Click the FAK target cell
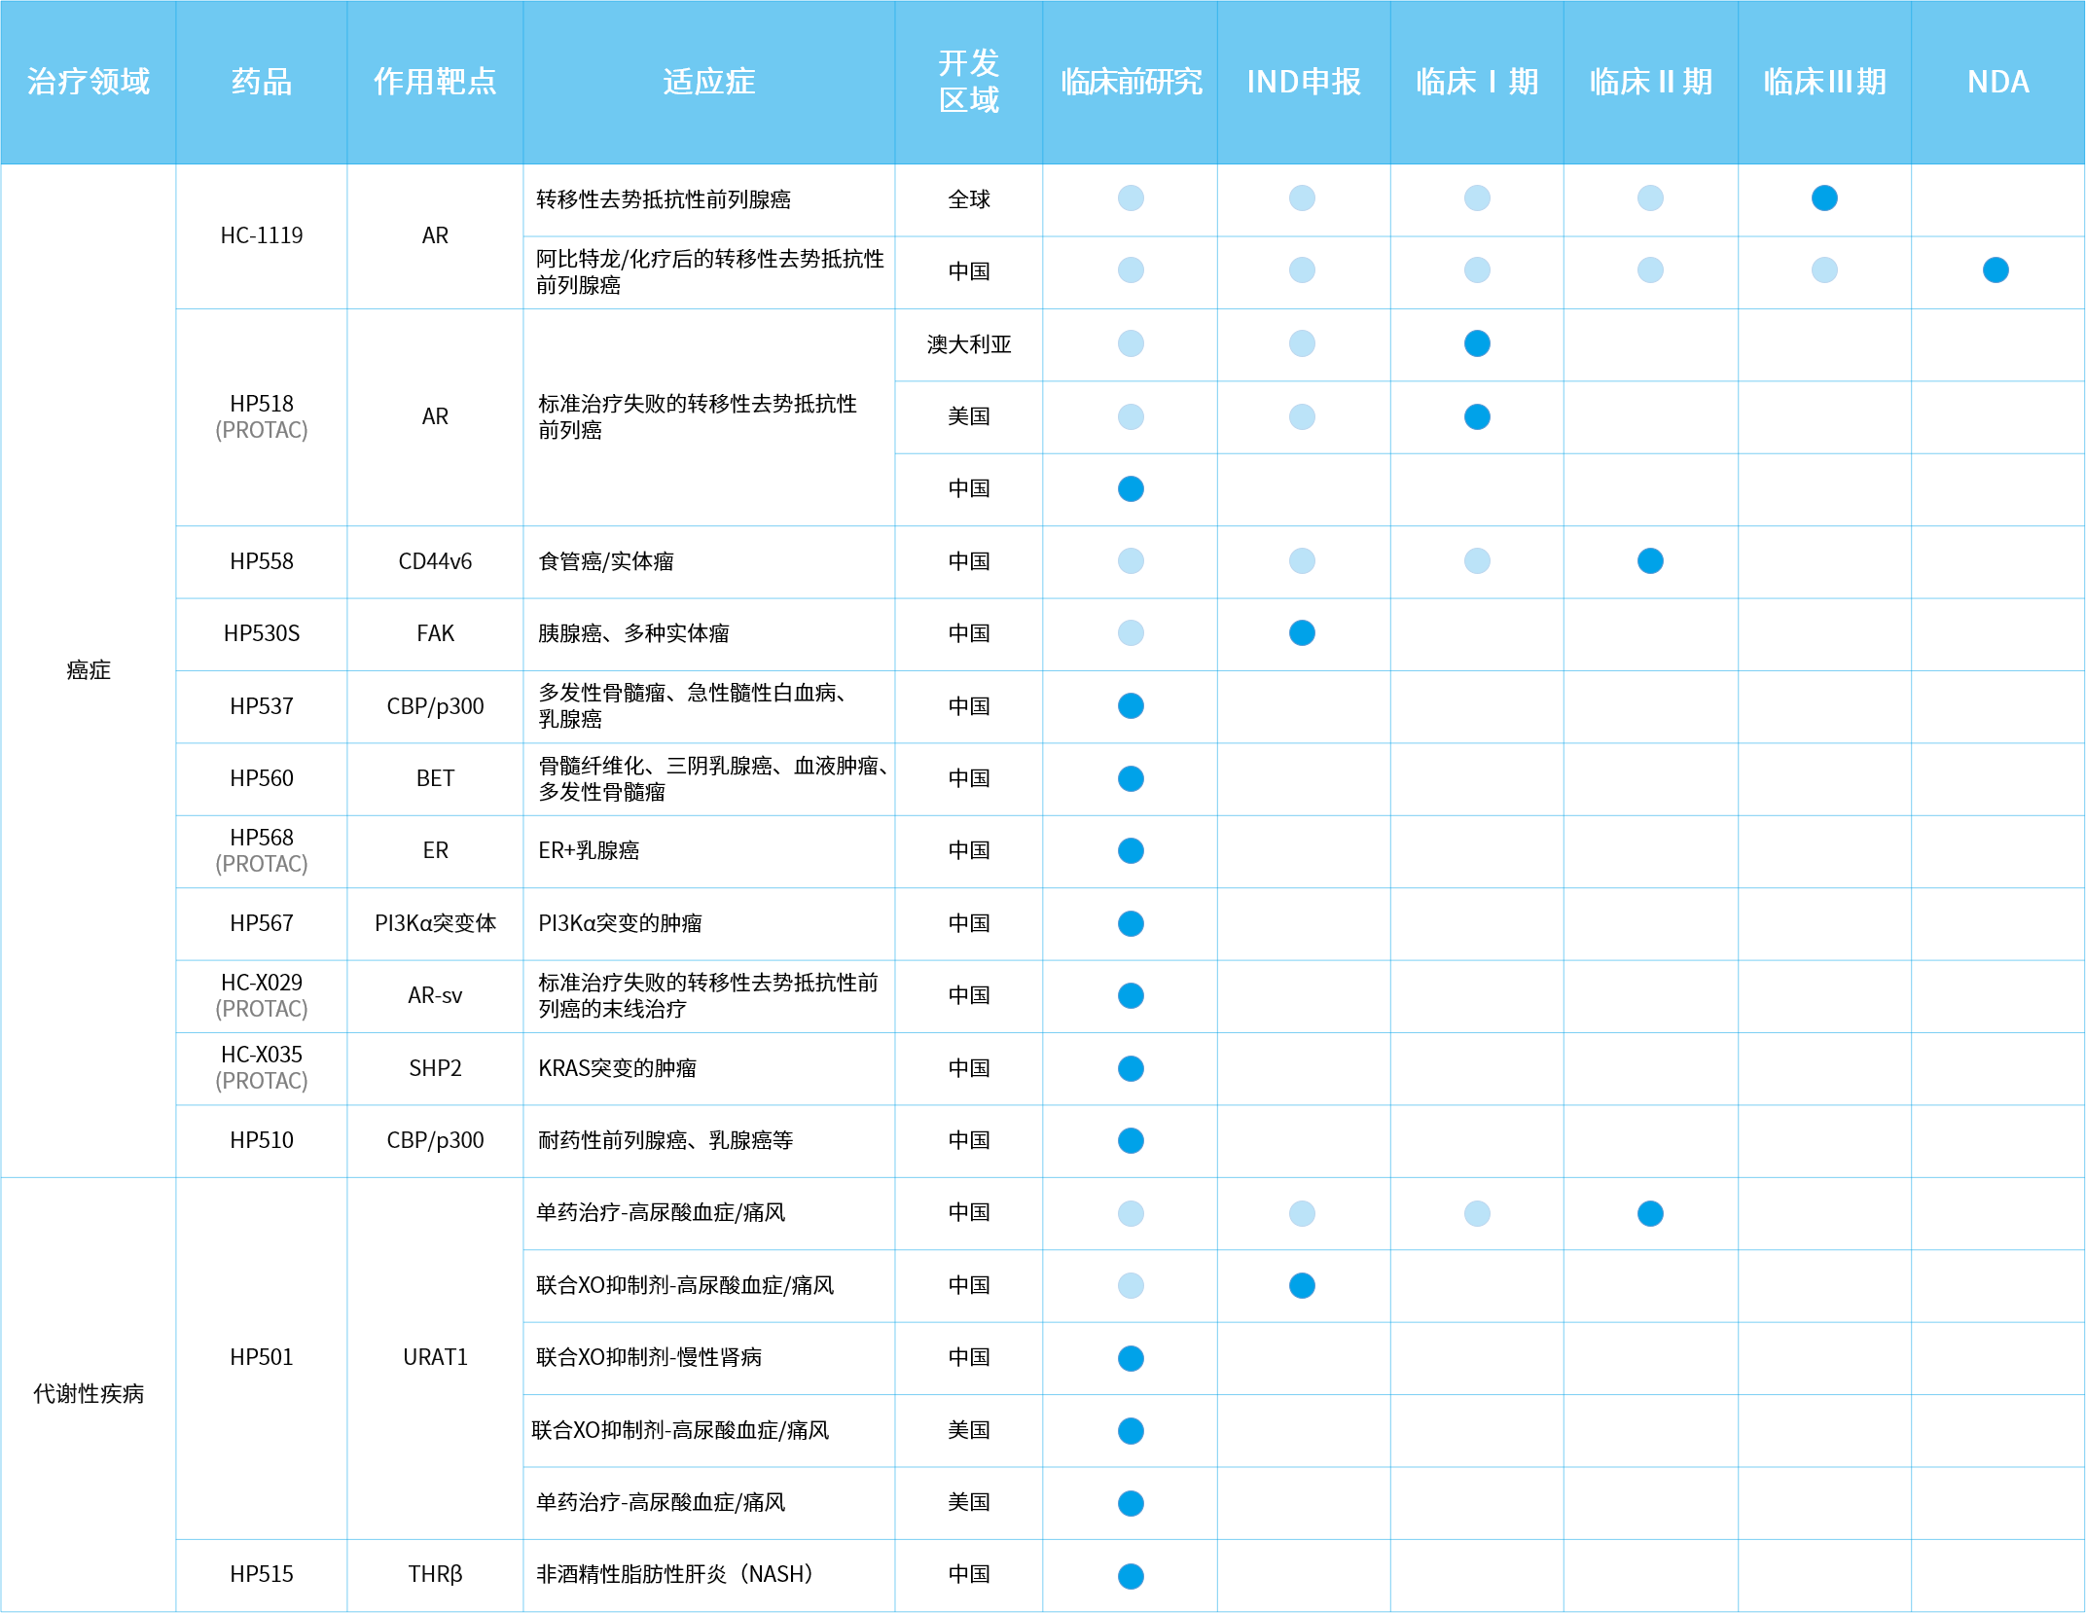Screen dimensions: 2086x1613 (x=435, y=633)
